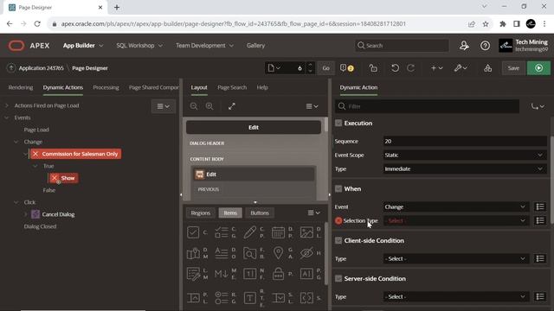Open the Server-side Condition Type dropdown

click(456, 296)
